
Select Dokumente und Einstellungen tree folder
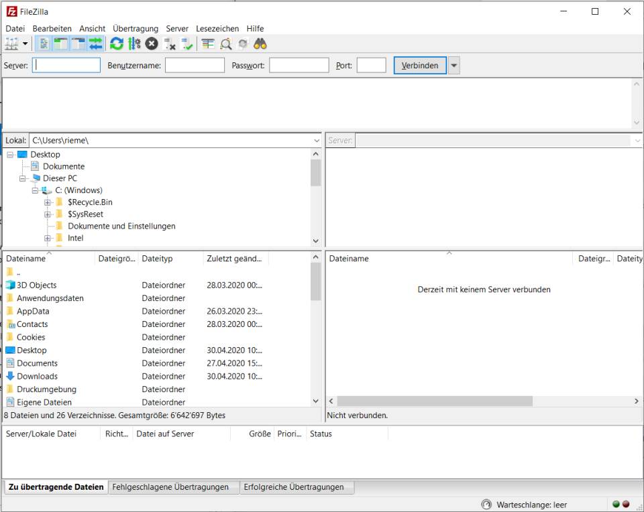[x=121, y=226]
